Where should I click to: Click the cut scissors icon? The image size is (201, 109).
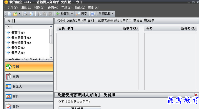coord(39,14)
